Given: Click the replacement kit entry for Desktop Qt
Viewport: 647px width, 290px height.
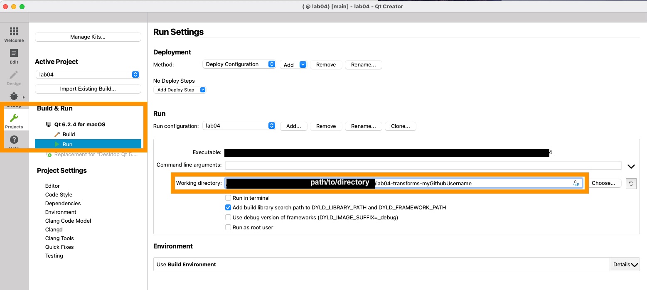Looking at the screenshot, I should [x=95, y=155].
